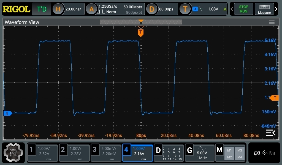Open the Acquisition A icon

pos(91,9)
